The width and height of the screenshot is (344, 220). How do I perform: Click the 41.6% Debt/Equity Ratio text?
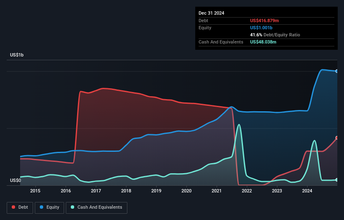[275, 35]
